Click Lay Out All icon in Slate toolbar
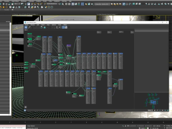Viewport: 172px width, 129px height. (57, 27)
